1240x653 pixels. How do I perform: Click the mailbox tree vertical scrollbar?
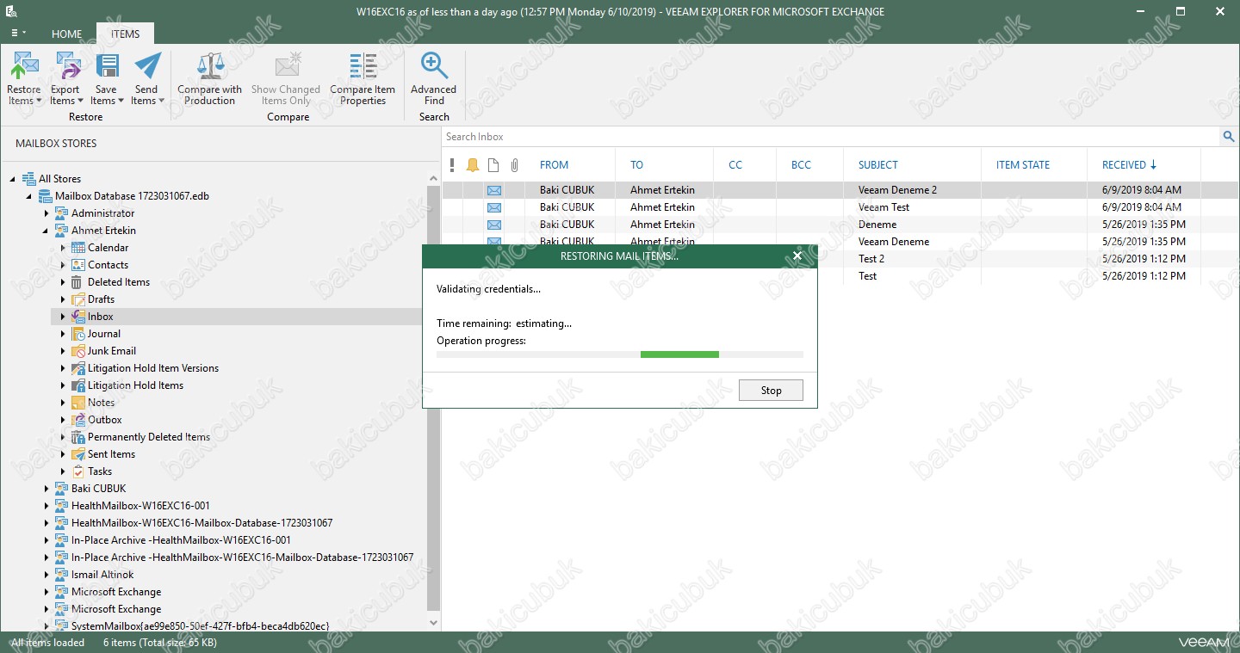click(x=433, y=397)
